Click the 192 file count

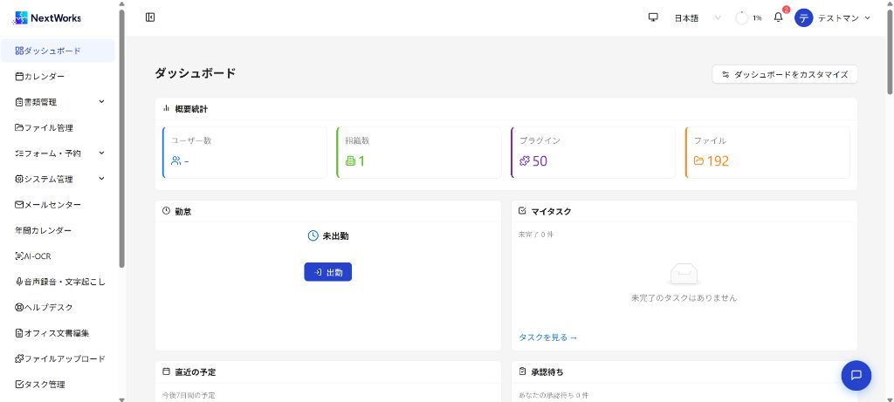(x=718, y=161)
